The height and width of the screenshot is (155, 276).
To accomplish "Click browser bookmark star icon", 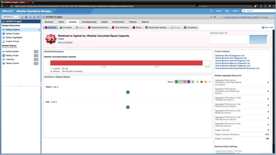I will click(x=255, y=6).
